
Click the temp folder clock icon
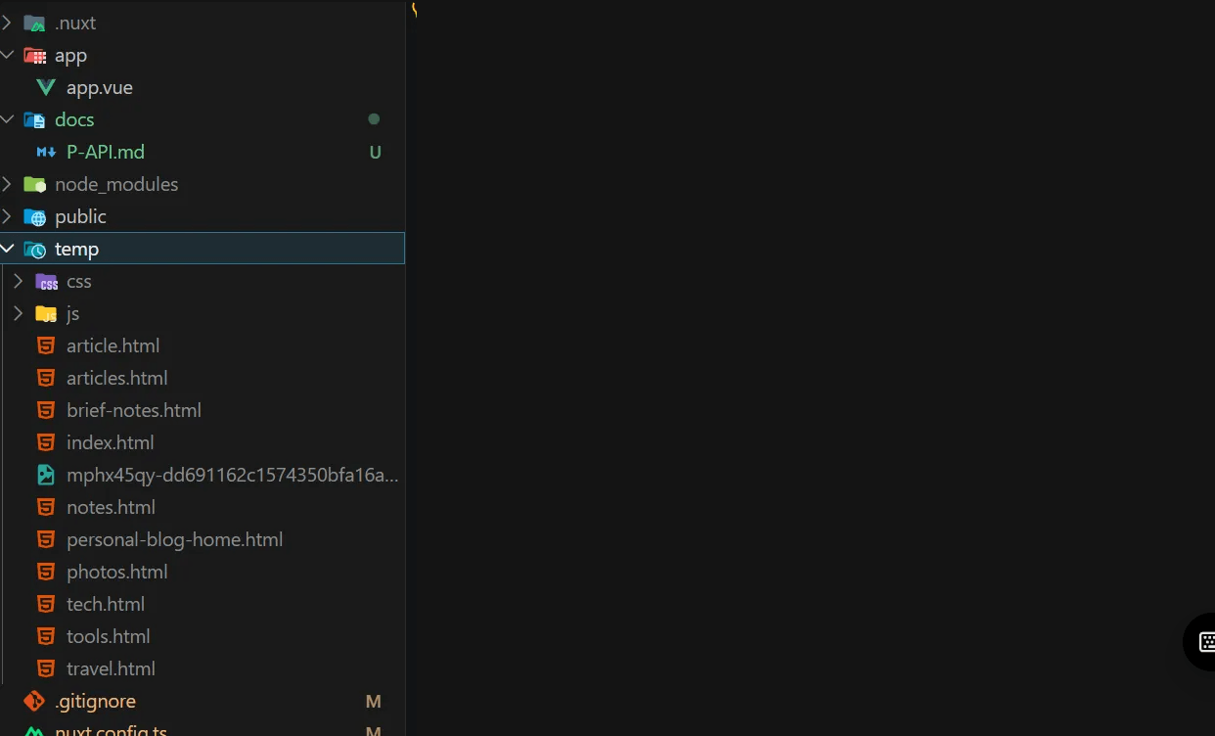35,249
